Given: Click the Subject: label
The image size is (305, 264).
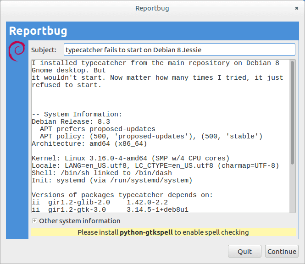Looking at the screenshot, I should point(44,50).
